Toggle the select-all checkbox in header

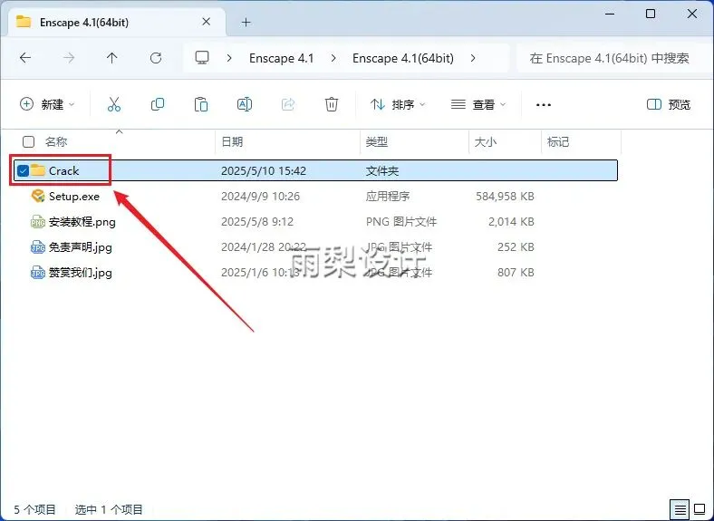tap(28, 141)
